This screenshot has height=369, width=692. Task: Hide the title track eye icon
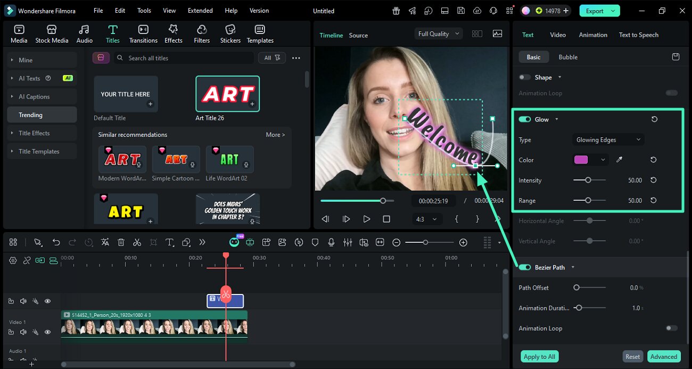coord(47,301)
